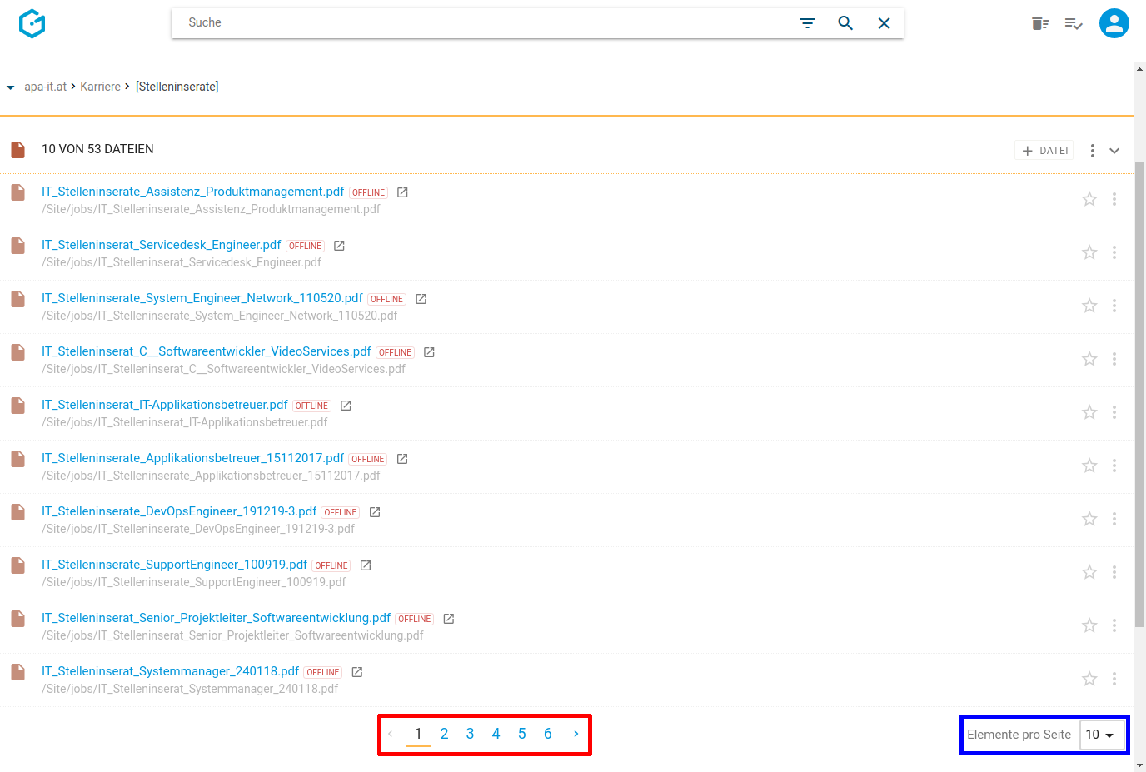Star the DevOpsEngineer_191219-3.pdf file
Image resolution: width=1146 pixels, height=772 pixels.
(1089, 519)
